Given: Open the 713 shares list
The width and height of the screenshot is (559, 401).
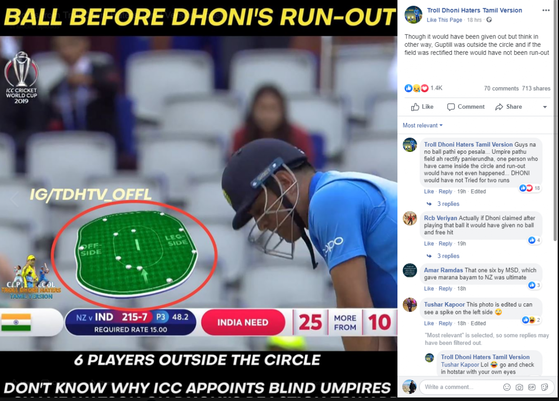Looking at the screenshot, I should 536,89.
